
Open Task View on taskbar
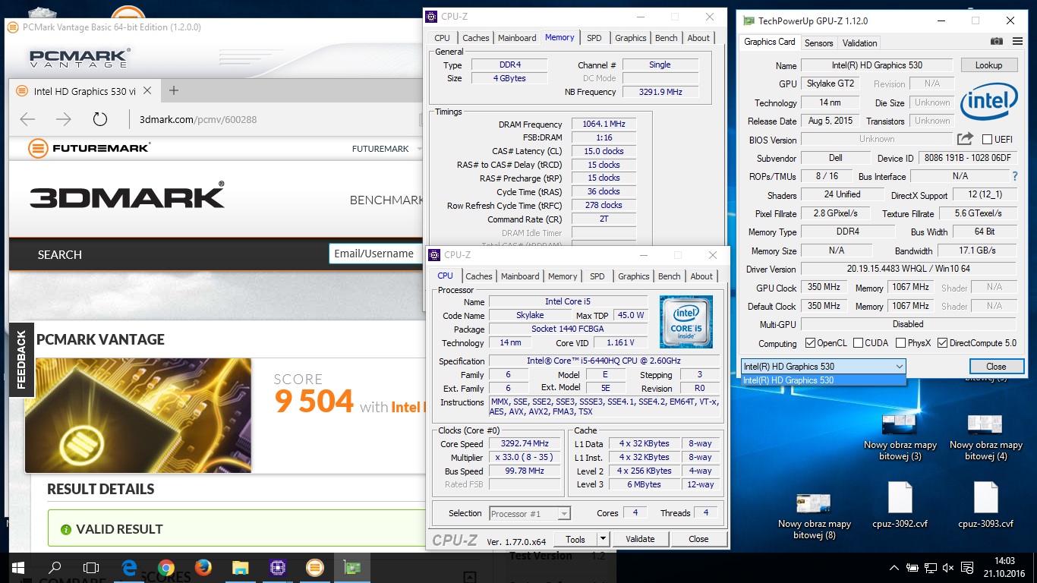coord(91,567)
